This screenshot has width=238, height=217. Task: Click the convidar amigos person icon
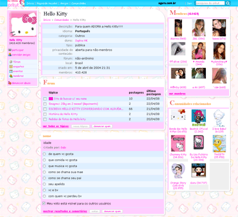[10, 55]
